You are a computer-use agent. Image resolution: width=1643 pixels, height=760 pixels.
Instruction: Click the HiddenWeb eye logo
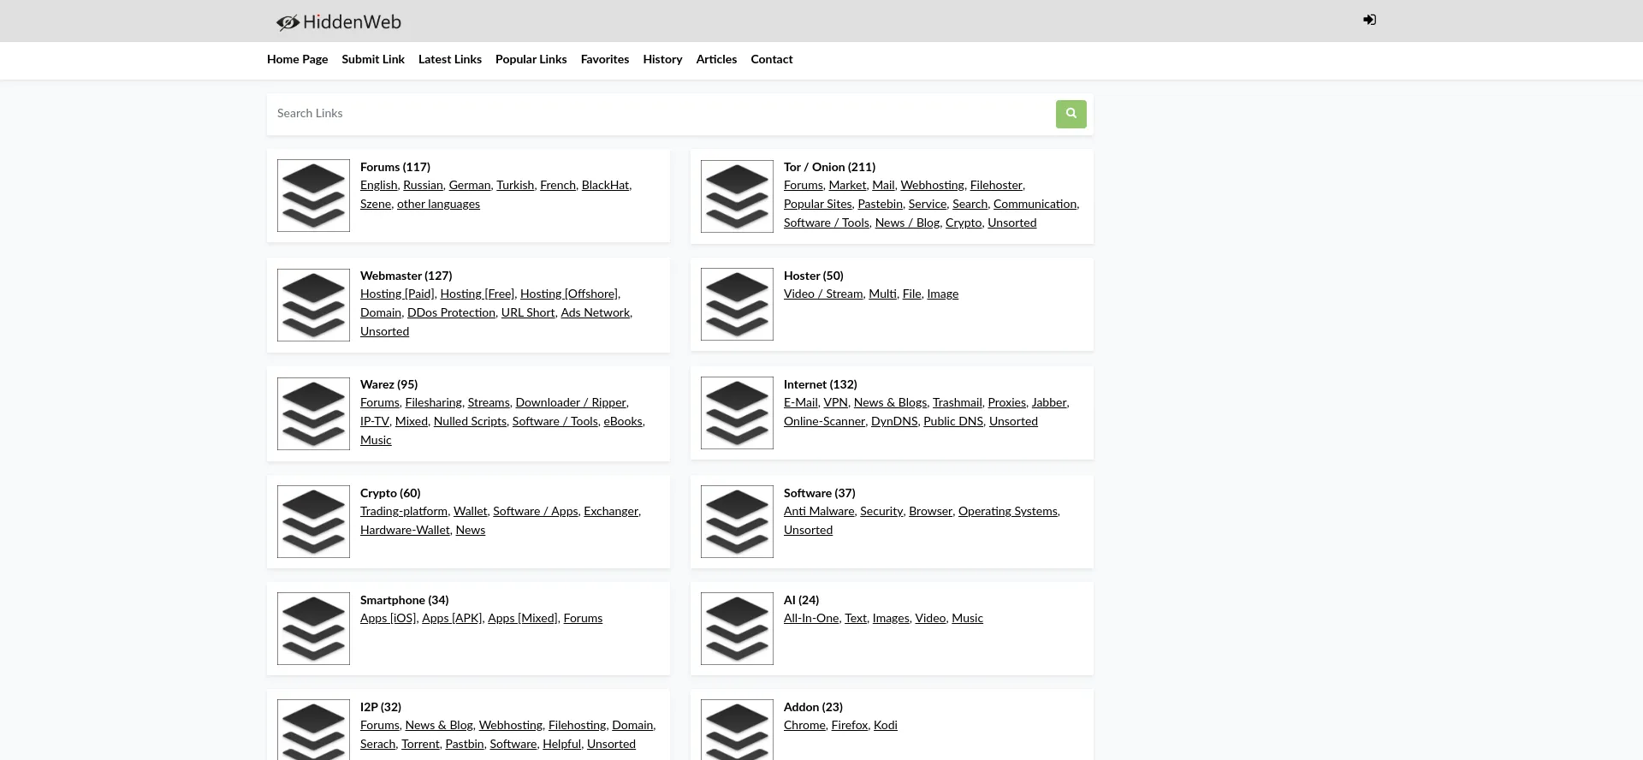[x=339, y=22]
